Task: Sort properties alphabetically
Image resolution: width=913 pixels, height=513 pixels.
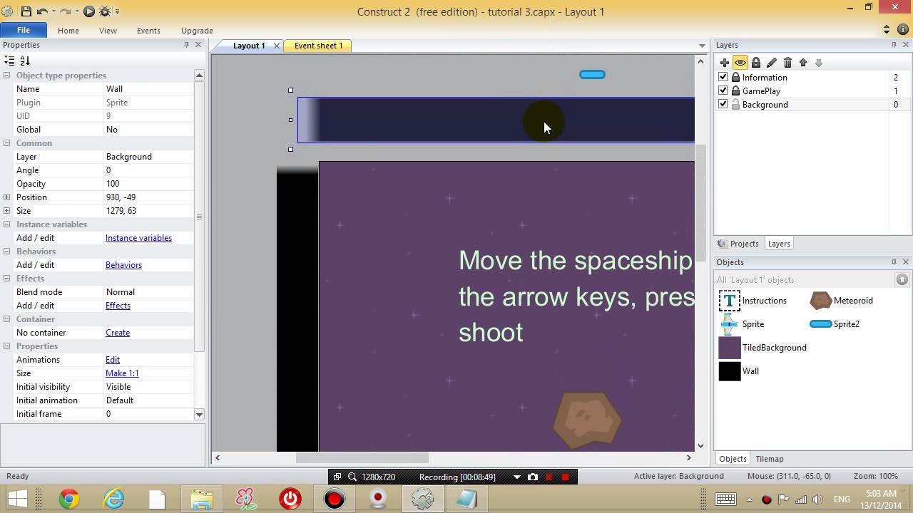Action: tap(25, 61)
